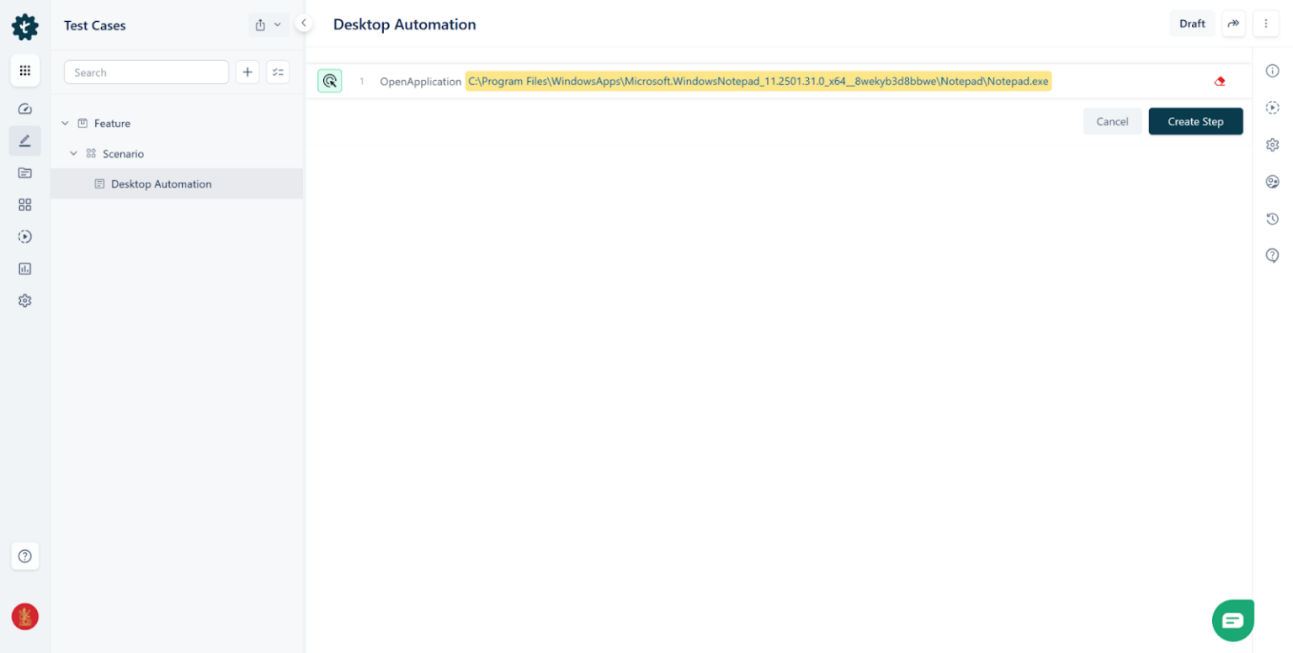The height and width of the screenshot is (653, 1293).
Task: Open the dashboard gauge view
Action: 25,108
